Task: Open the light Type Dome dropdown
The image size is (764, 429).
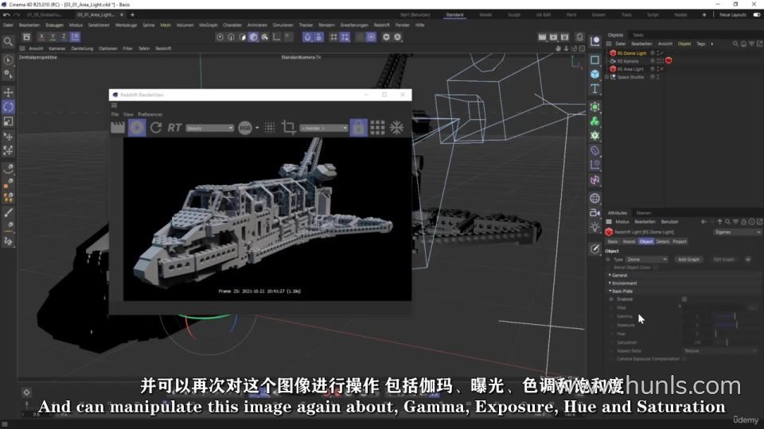Action: 646,259
